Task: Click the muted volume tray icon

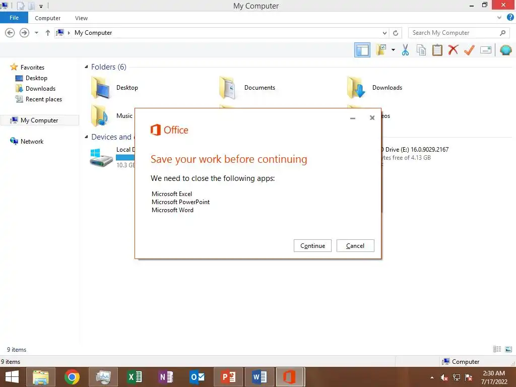Action: (444, 377)
